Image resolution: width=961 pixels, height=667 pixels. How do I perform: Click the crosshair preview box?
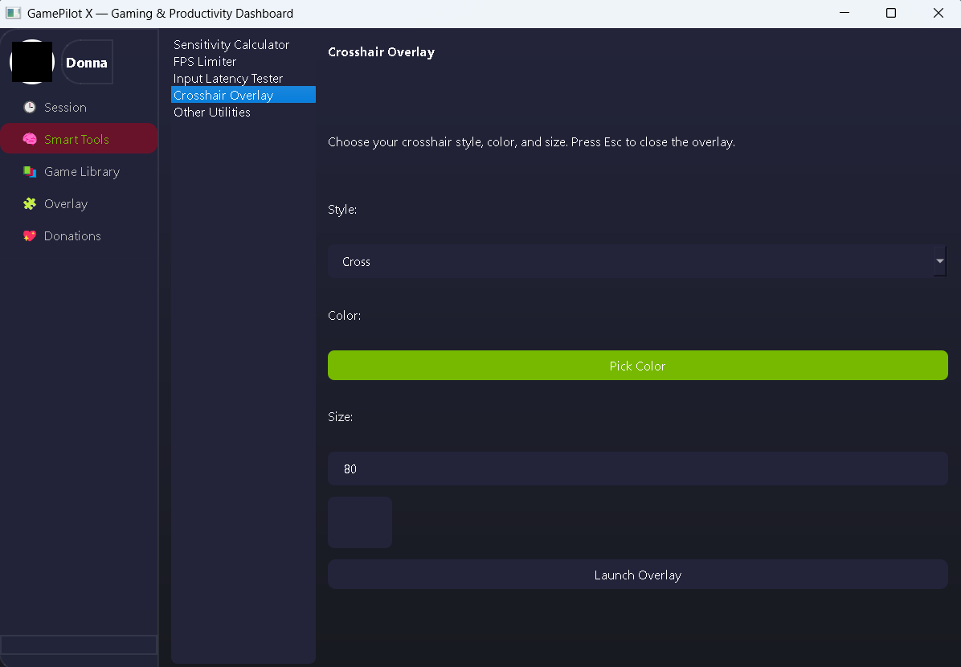[x=360, y=522]
